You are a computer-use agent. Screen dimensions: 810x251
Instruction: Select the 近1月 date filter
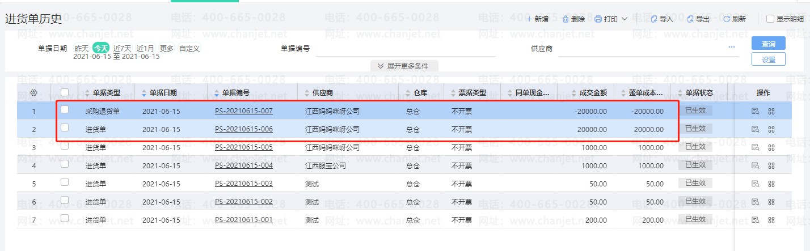tap(145, 48)
